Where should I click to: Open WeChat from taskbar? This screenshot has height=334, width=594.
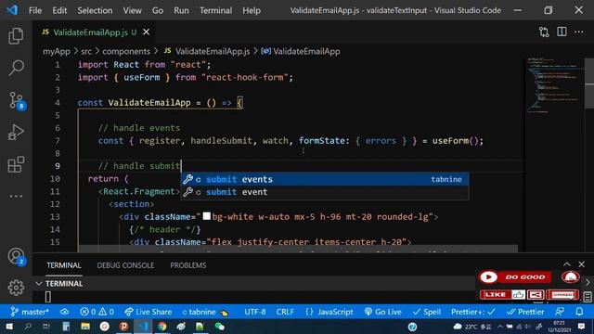219,326
